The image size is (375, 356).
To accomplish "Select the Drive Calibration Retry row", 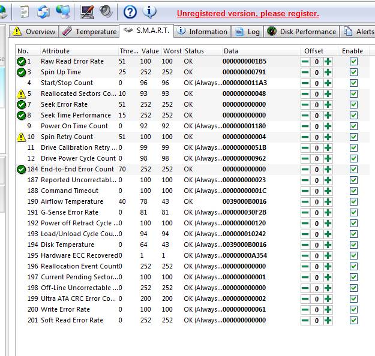I will pyautogui.click(x=193, y=147).
